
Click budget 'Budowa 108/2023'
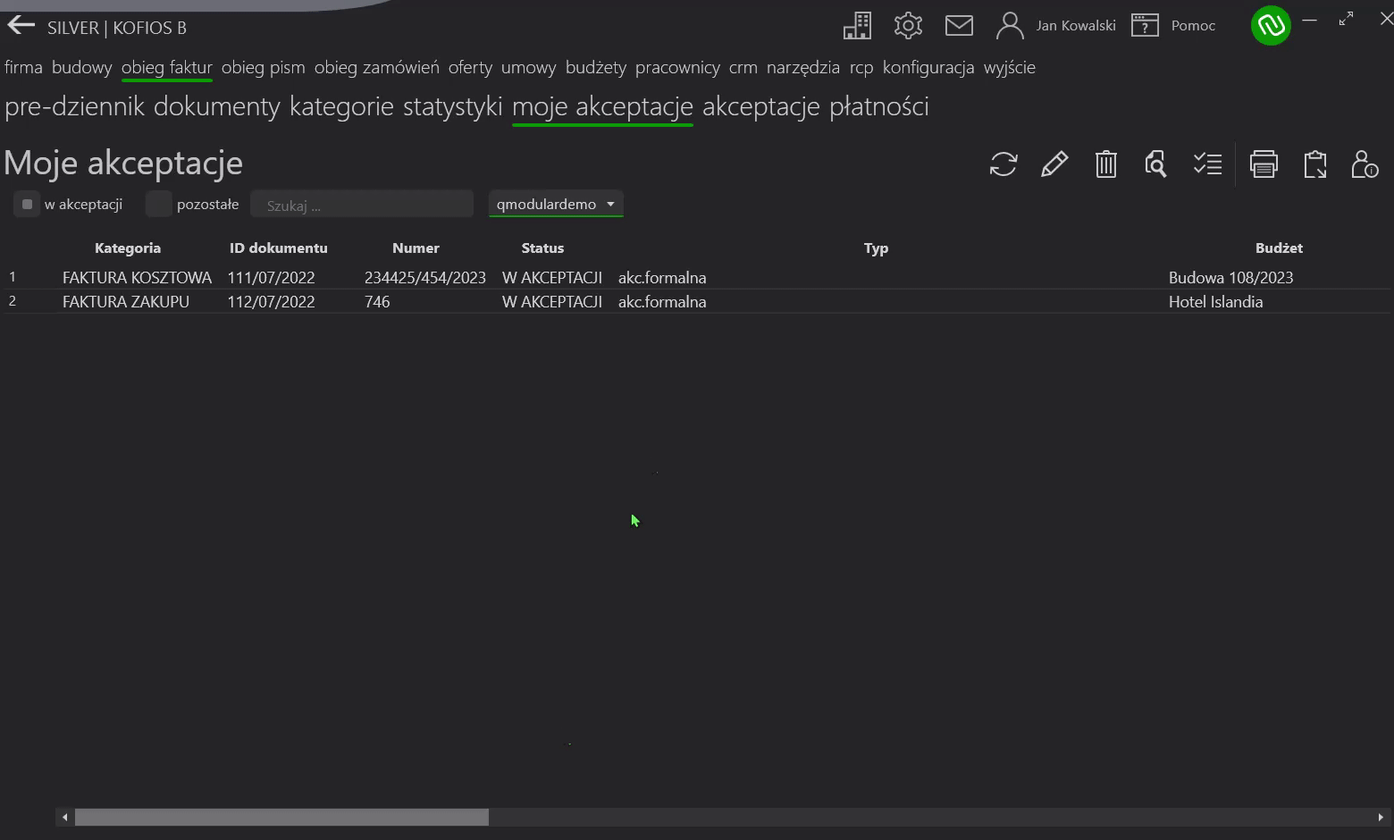click(1230, 277)
